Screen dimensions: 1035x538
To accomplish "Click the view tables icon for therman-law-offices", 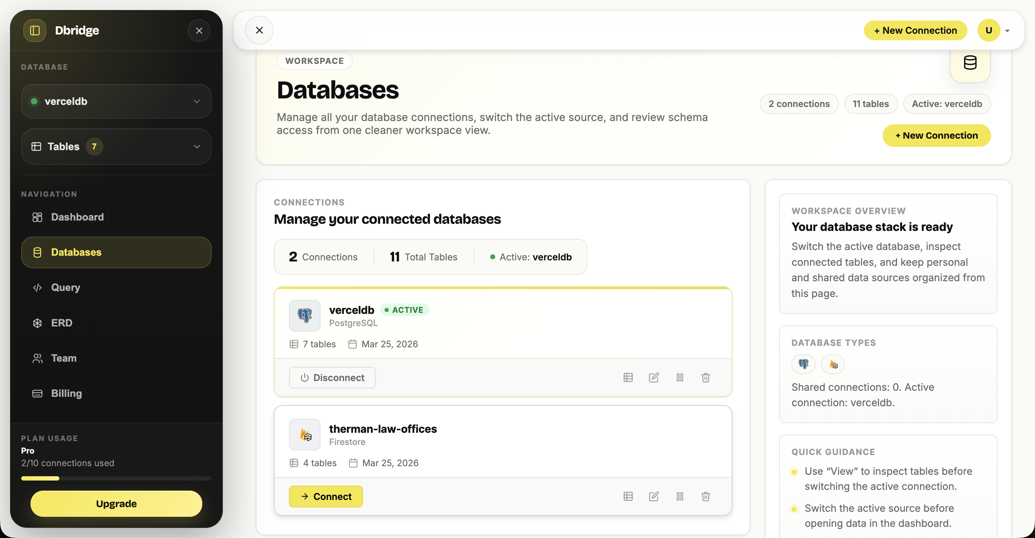I will tap(628, 496).
